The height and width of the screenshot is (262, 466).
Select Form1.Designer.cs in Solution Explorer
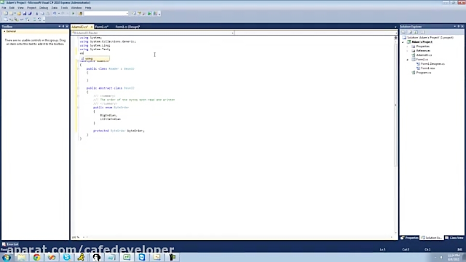433,64
